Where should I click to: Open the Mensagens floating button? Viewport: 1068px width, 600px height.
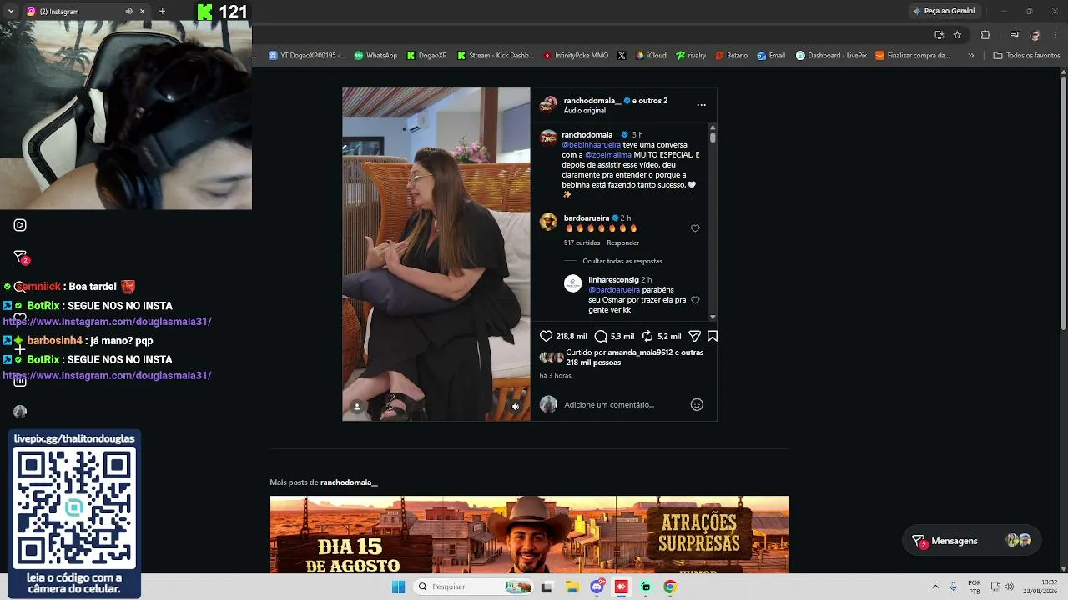tap(970, 541)
